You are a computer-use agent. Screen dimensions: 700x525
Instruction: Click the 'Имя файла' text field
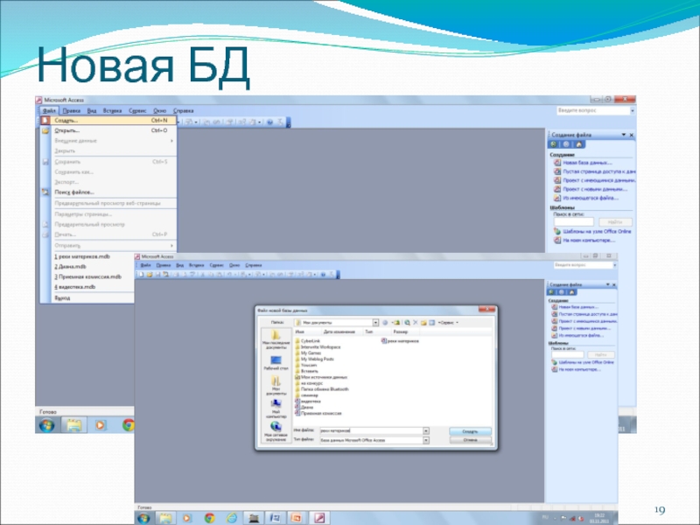pos(371,430)
